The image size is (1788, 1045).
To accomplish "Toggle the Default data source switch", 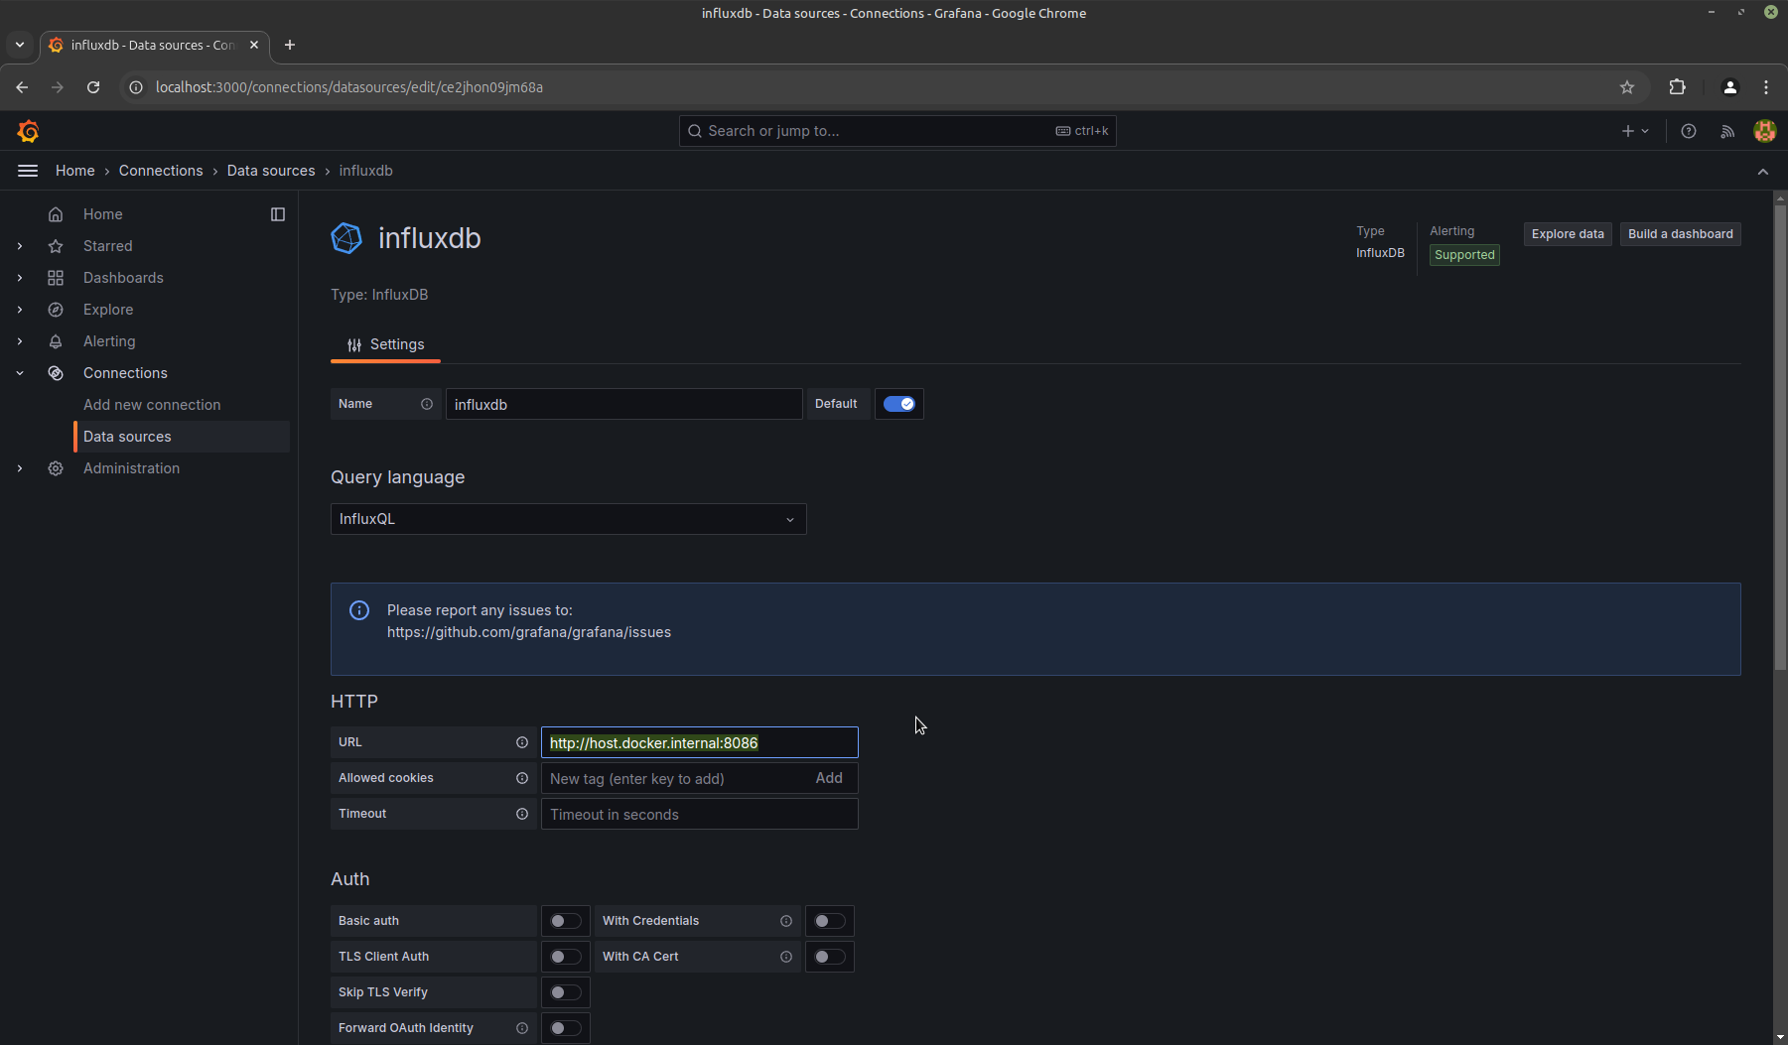I will click(x=899, y=404).
